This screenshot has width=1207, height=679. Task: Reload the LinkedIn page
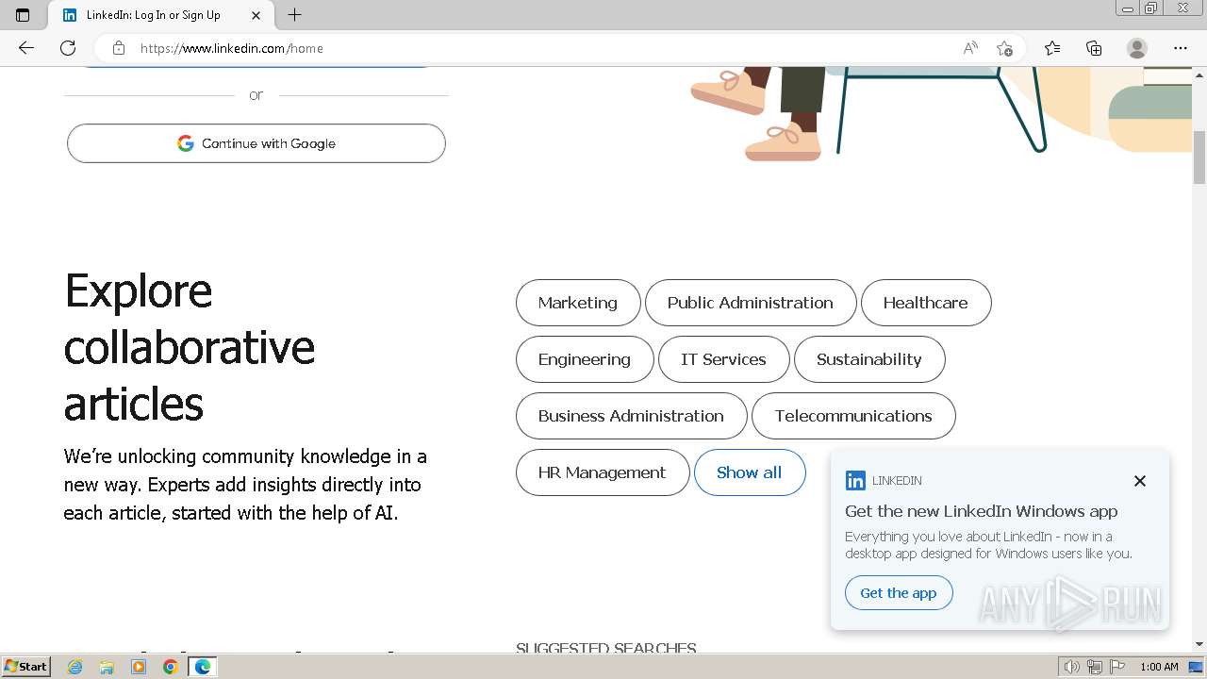pos(68,48)
